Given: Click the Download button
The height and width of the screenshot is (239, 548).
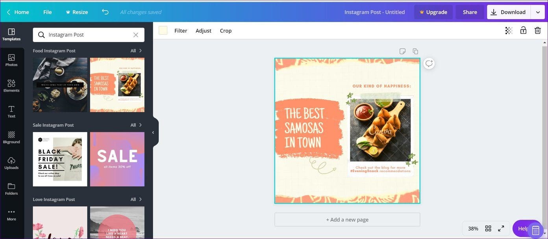Looking at the screenshot, I should pos(508,12).
